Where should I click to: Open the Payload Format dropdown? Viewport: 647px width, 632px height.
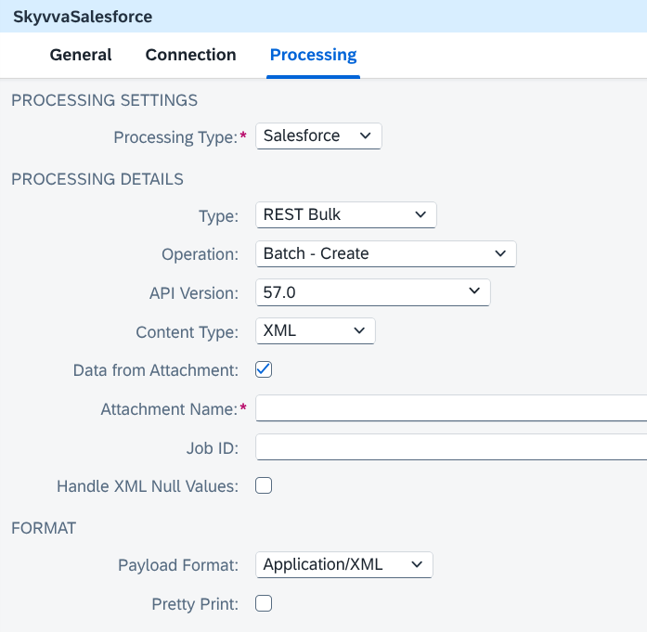click(x=344, y=565)
